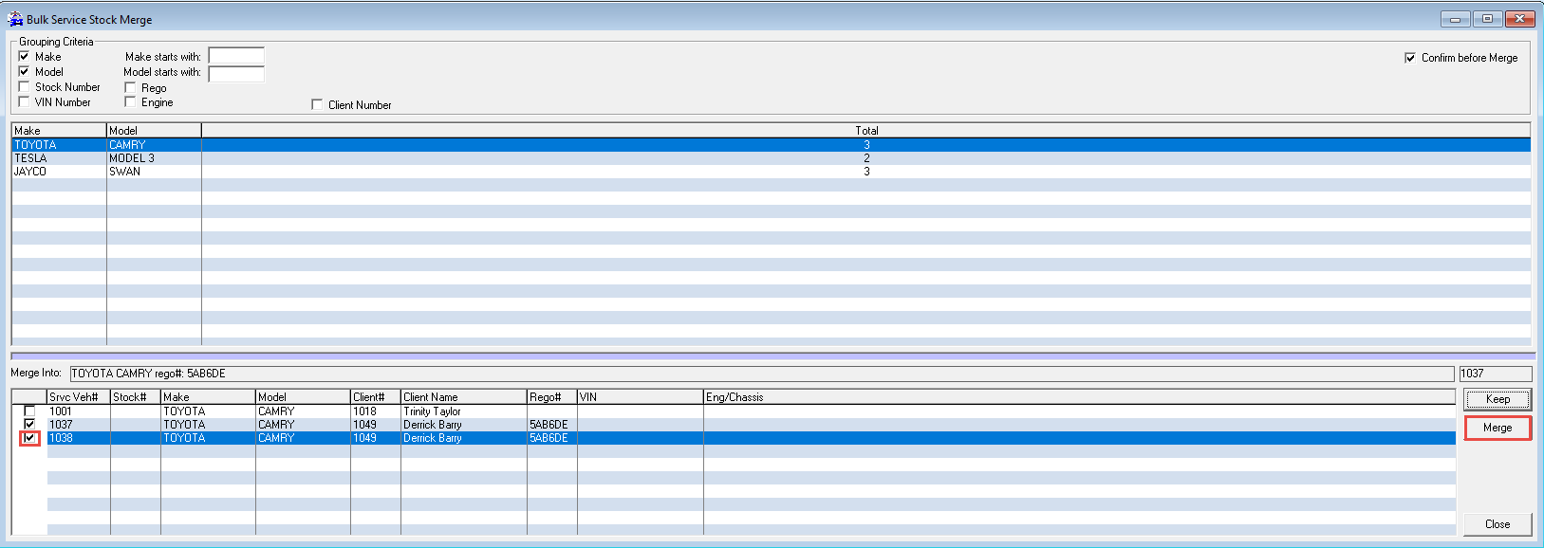
Task: Enable Stock Number grouping criteria
Action: pos(25,86)
